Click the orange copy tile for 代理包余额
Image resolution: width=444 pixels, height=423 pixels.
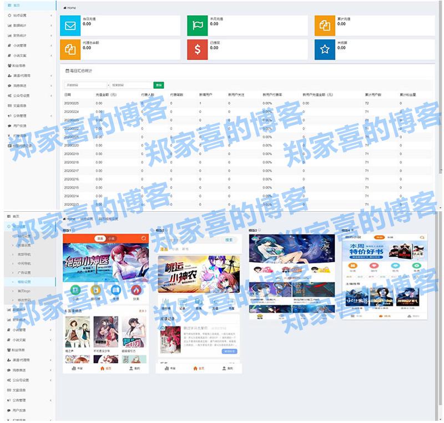(70, 49)
